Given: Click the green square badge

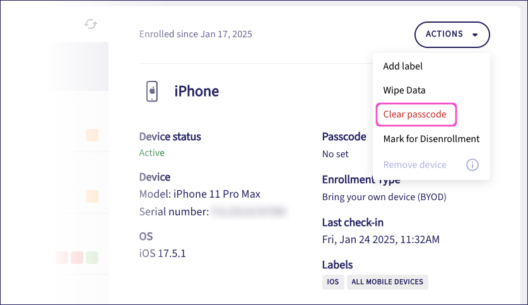Looking at the screenshot, I should pos(92,257).
